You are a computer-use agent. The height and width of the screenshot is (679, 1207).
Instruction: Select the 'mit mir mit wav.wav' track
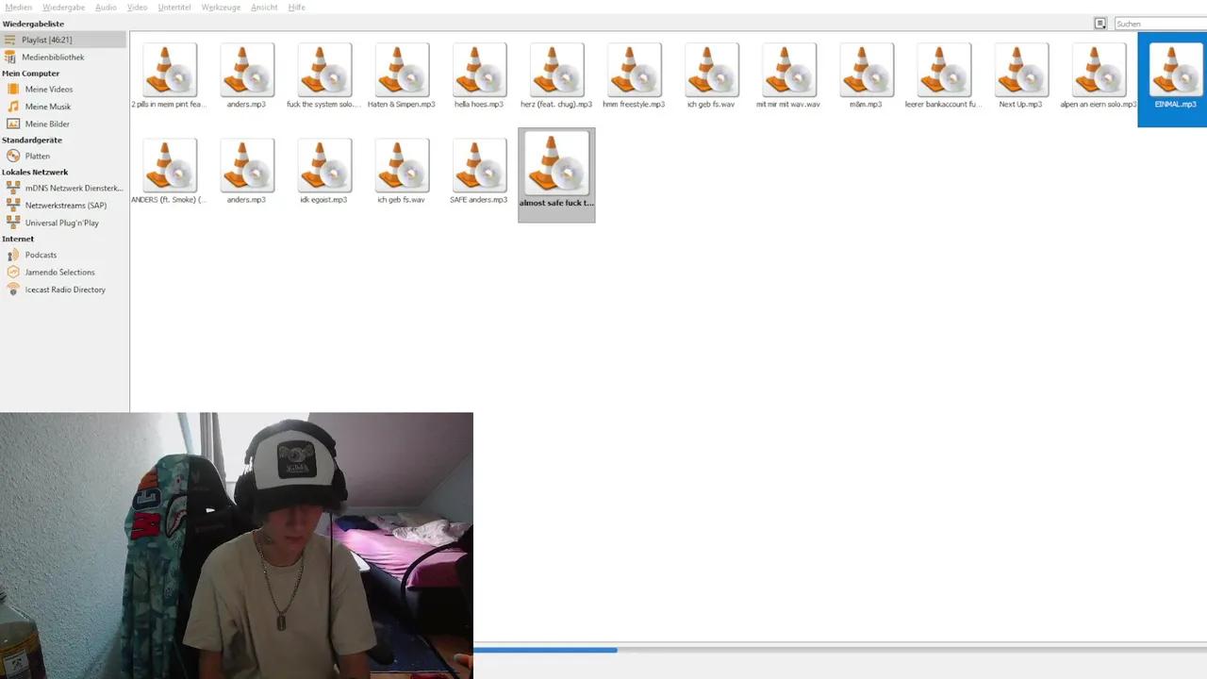(x=788, y=75)
